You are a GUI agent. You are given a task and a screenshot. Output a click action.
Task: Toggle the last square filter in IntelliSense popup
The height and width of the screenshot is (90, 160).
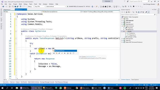tap(73, 53)
